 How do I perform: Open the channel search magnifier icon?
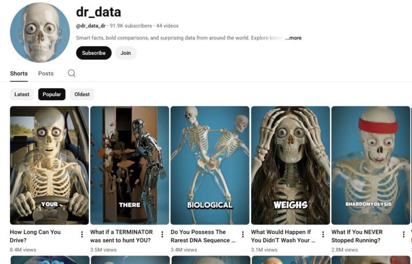tap(72, 73)
